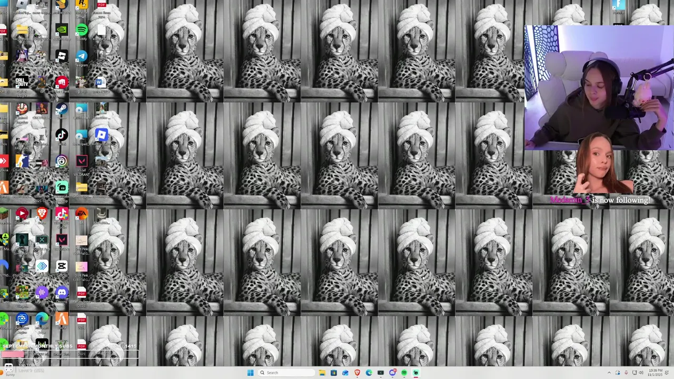Expand hidden system tray icons
This screenshot has height=379, width=674.
609,373
